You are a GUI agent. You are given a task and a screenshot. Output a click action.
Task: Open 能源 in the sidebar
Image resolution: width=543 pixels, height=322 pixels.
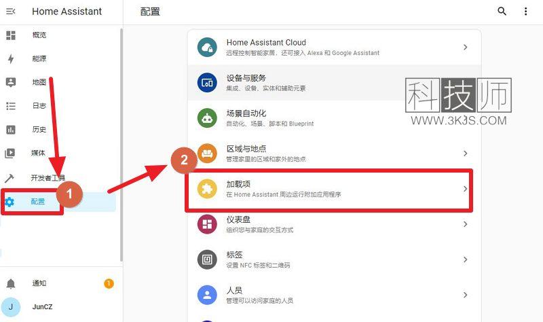coord(39,58)
